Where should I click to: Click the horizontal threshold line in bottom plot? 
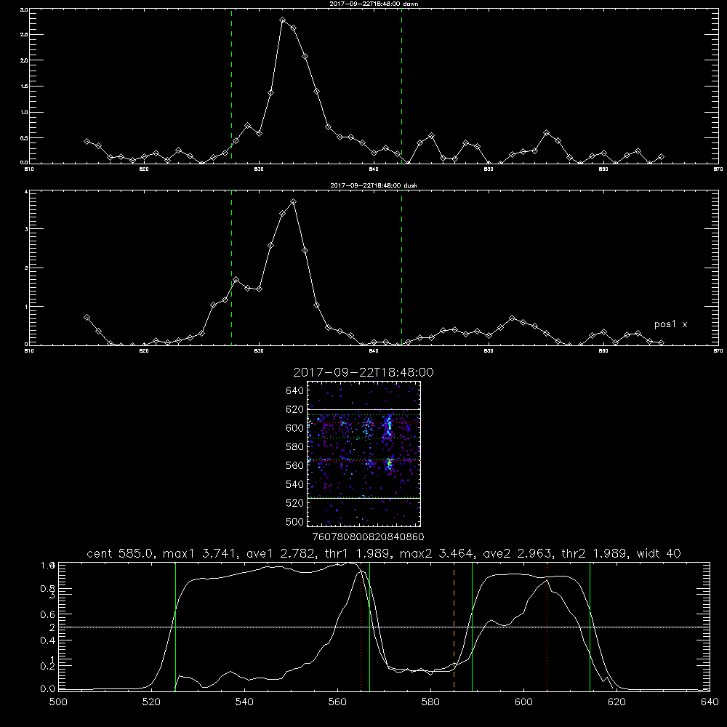(384, 627)
